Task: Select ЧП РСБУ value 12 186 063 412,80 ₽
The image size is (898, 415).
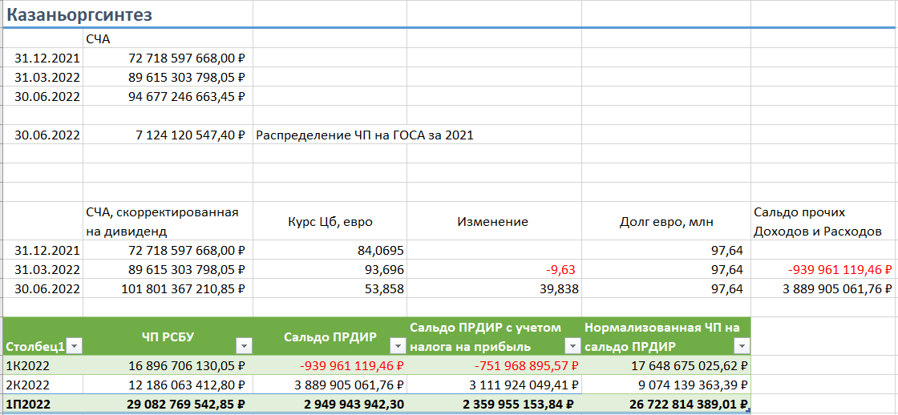Action: (168, 384)
